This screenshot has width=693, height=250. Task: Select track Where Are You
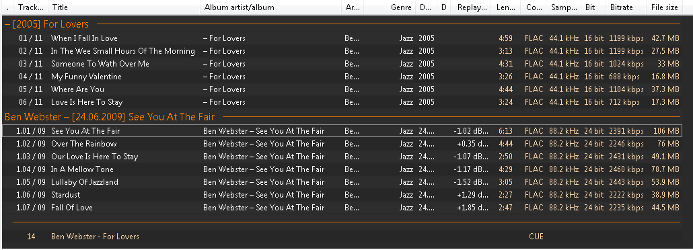pos(77,89)
